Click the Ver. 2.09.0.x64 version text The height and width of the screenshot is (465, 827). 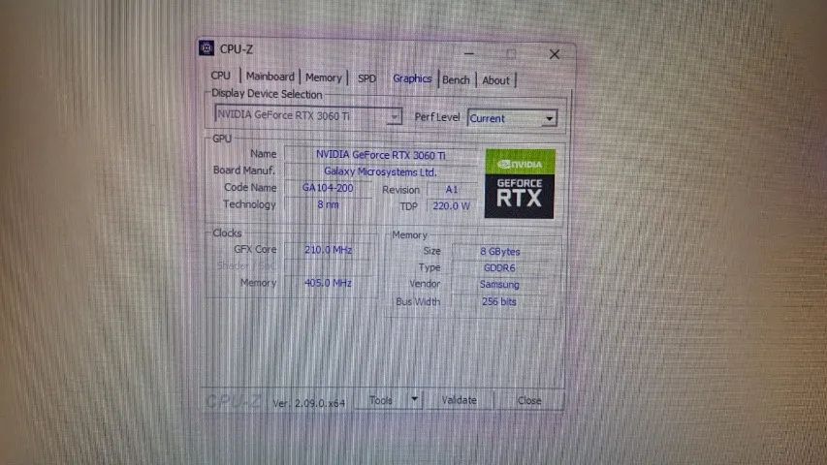click(x=308, y=403)
